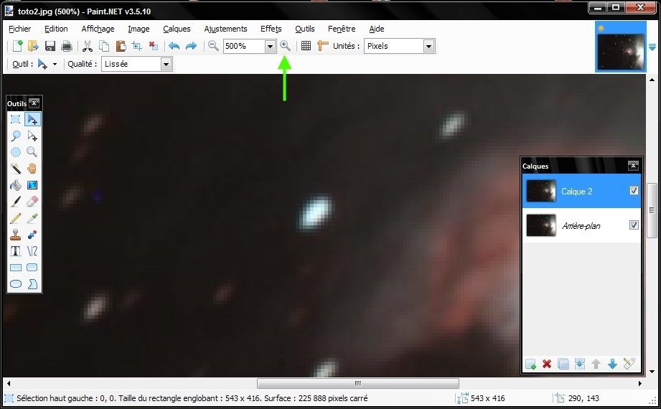
Task: Select the Pencil tool
Action: click(x=16, y=218)
